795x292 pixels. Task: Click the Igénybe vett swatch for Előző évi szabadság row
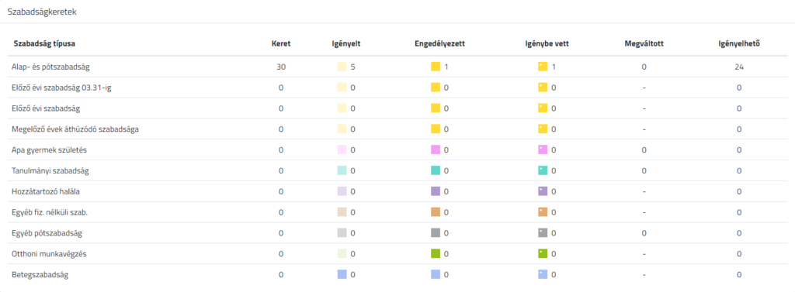tap(543, 108)
